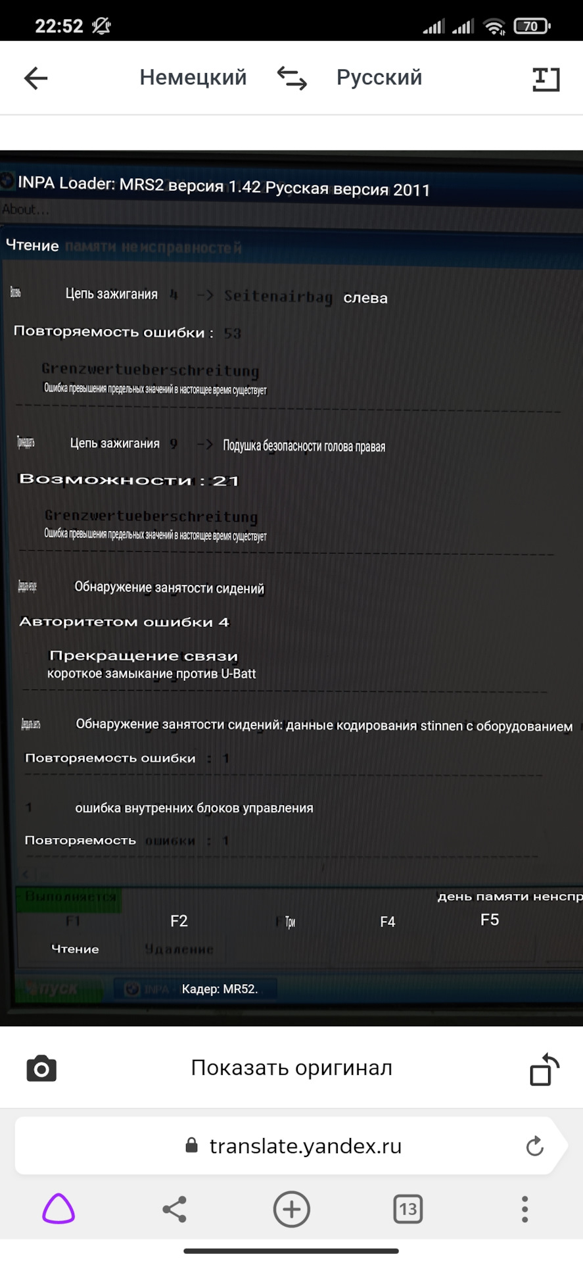
Task: Select source language Немецкий
Action: [x=193, y=78]
